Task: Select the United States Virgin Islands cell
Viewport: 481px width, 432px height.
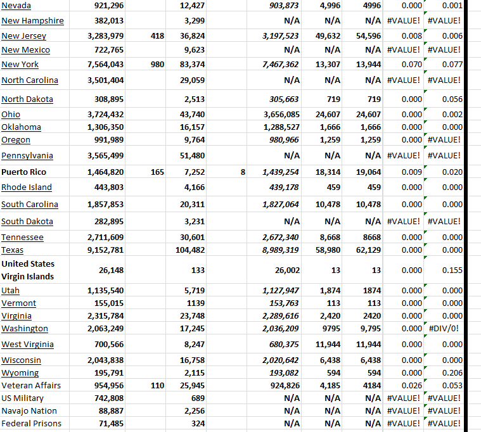Action: pyautogui.click(x=28, y=270)
